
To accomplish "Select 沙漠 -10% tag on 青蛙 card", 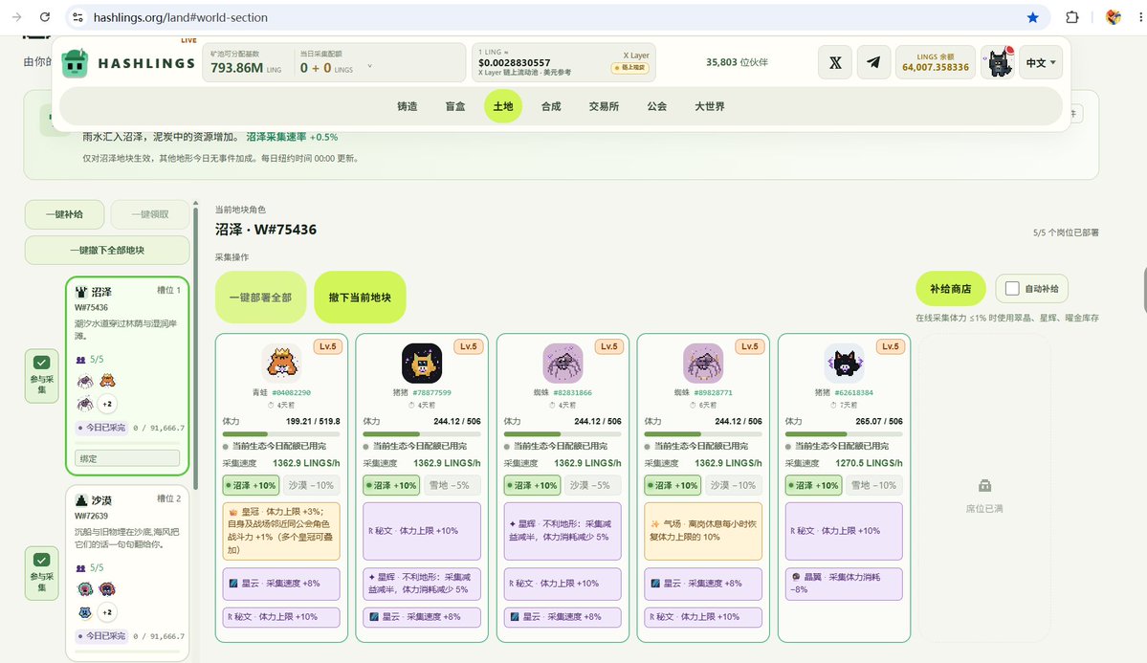I will click(311, 485).
